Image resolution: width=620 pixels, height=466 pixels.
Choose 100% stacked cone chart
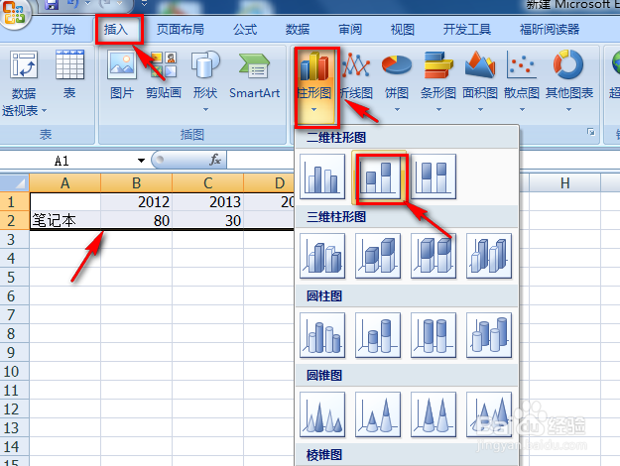(434, 414)
